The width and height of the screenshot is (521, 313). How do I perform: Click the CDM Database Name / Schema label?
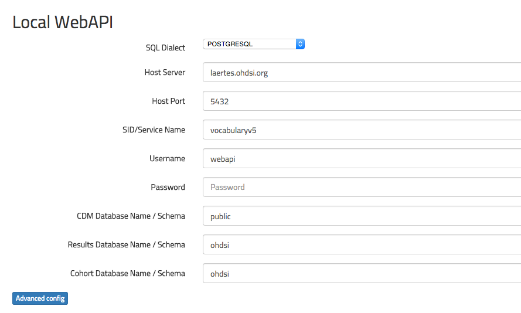point(131,216)
